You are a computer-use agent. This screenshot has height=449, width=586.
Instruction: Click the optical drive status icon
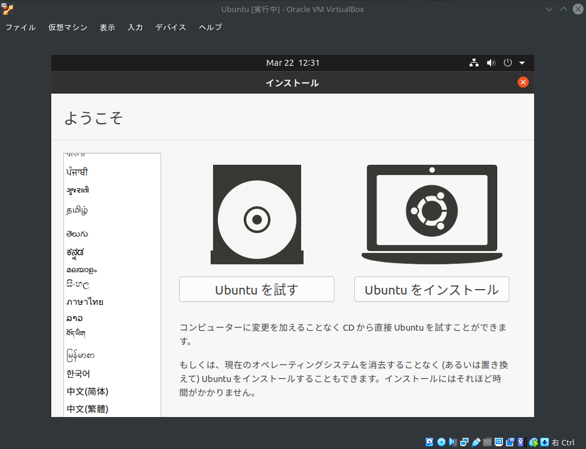pyautogui.click(x=441, y=442)
